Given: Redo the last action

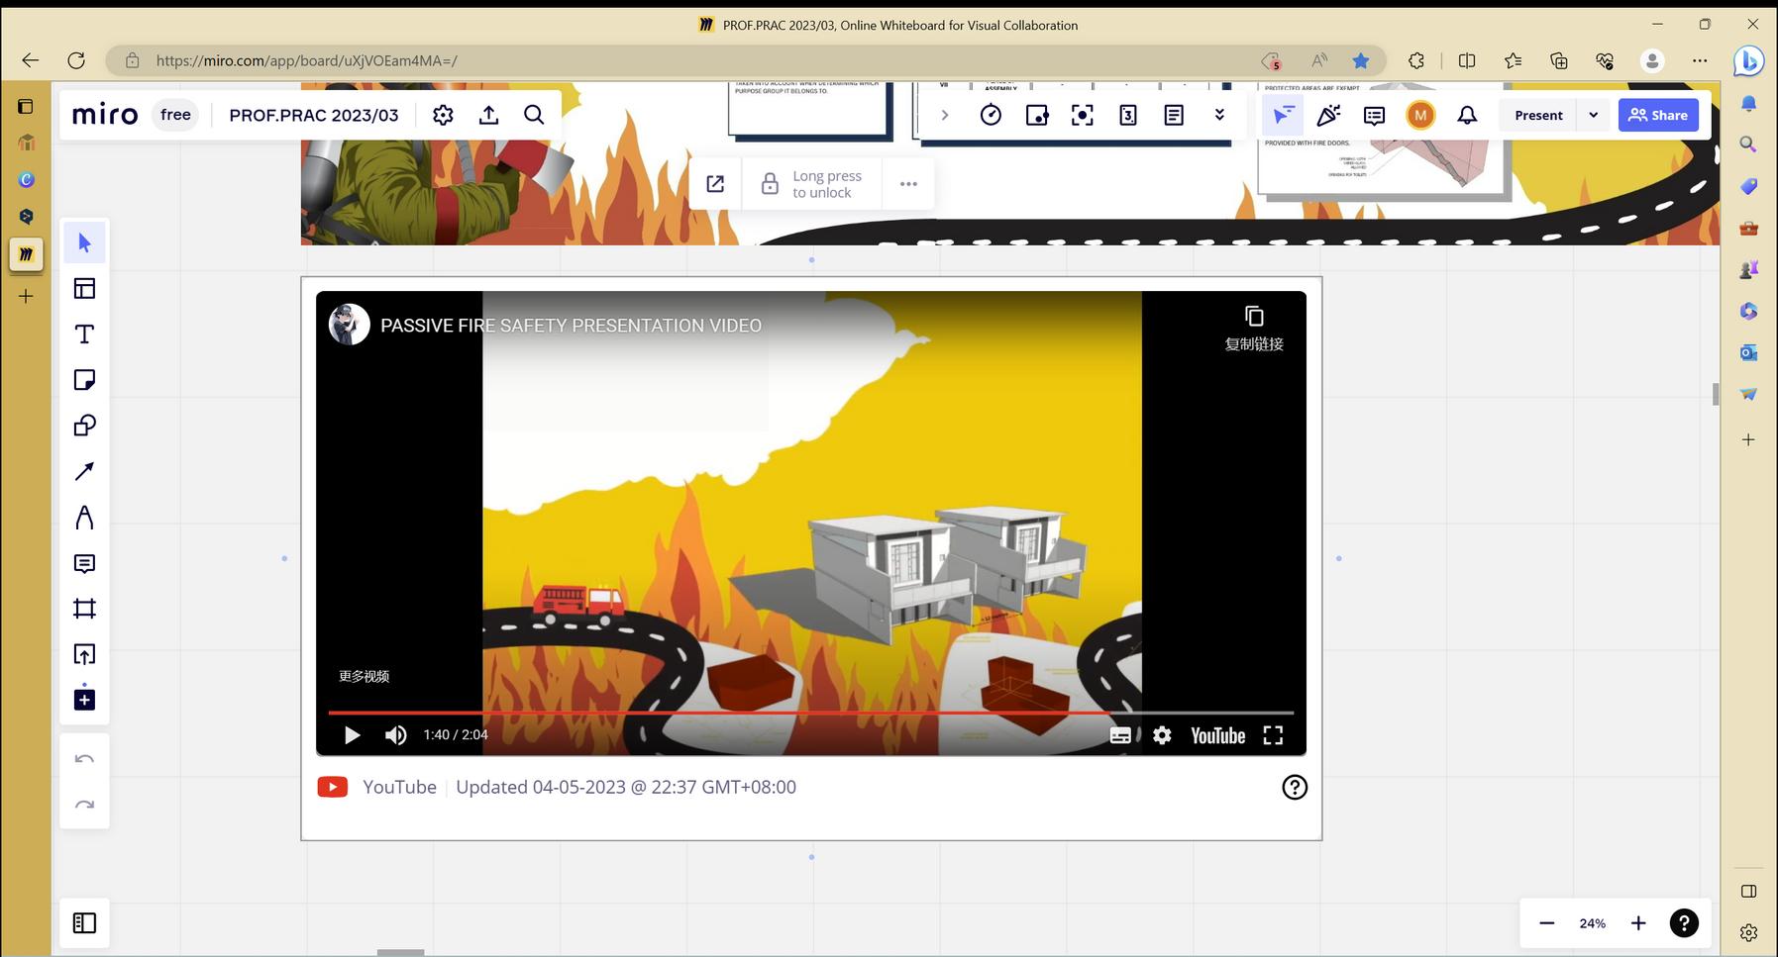Looking at the screenshot, I should pos(84,805).
